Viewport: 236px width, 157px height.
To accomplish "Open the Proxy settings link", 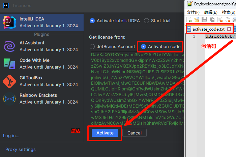I will coord(20,149).
